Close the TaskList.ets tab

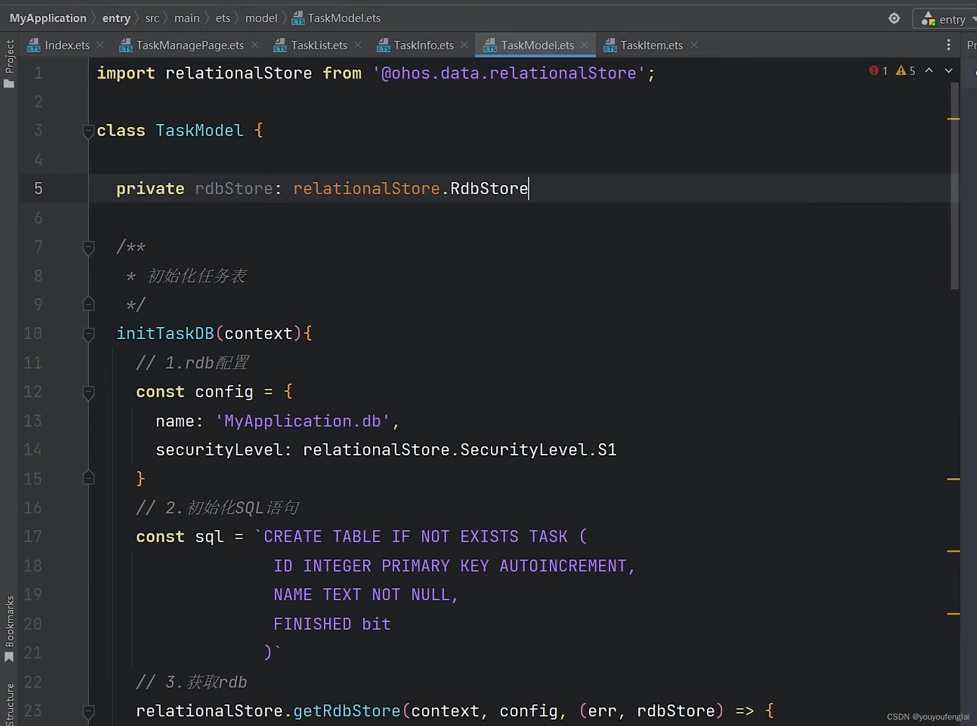point(358,45)
